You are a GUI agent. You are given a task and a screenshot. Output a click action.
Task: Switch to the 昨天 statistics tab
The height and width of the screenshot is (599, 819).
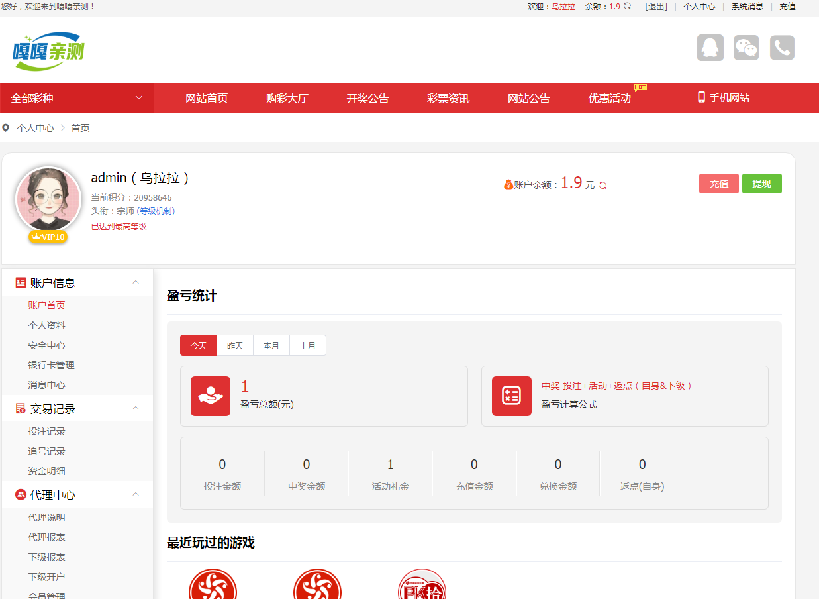[235, 346]
